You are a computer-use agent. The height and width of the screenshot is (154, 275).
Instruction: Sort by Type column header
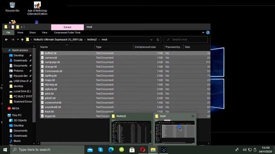coord(114,47)
